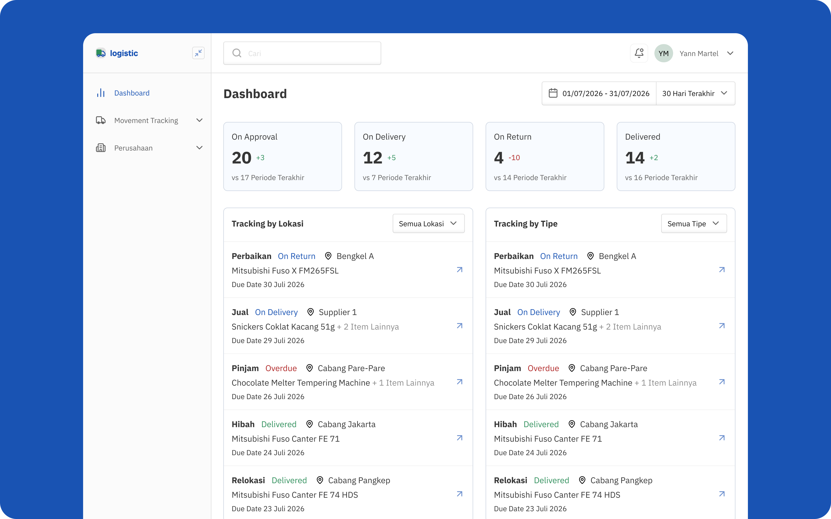Expand the Perusahaan menu chevron
The height and width of the screenshot is (519, 831).
click(x=199, y=148)
